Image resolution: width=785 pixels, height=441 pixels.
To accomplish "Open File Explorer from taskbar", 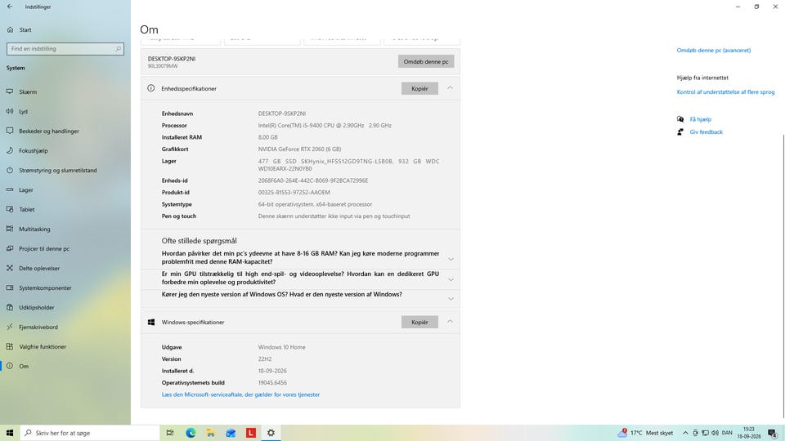I will pos(210,433).
